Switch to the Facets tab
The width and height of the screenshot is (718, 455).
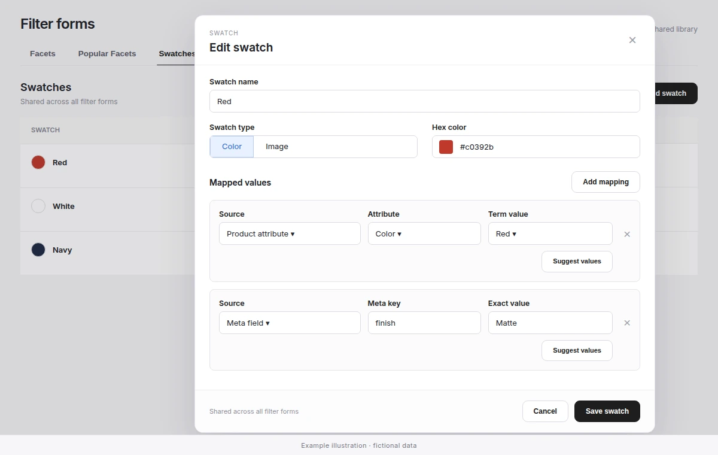tap(42, 53)
